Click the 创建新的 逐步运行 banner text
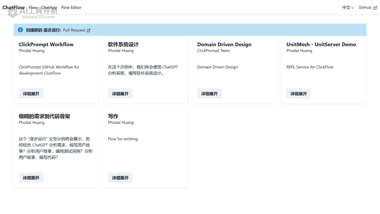 pyautogui.click(x=43, y=30)
